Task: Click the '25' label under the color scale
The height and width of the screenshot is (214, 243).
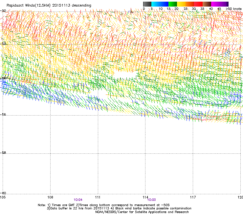Action: pyautogui.click(x=186, y=9)
